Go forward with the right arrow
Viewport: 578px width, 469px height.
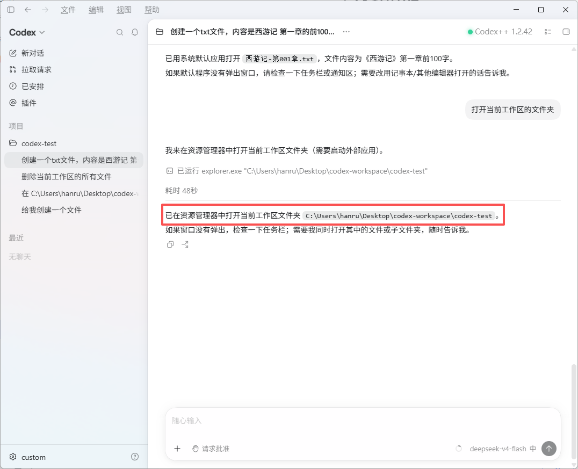[45, 10]
